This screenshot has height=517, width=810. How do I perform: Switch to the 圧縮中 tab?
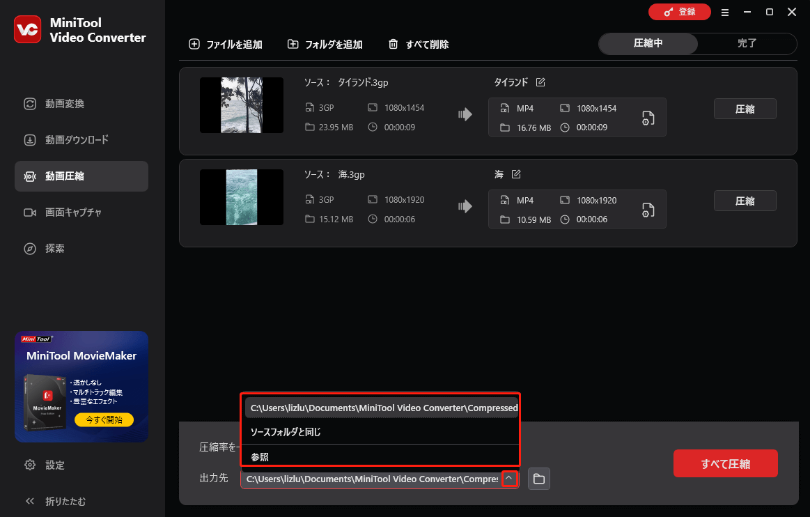point(648,43)
